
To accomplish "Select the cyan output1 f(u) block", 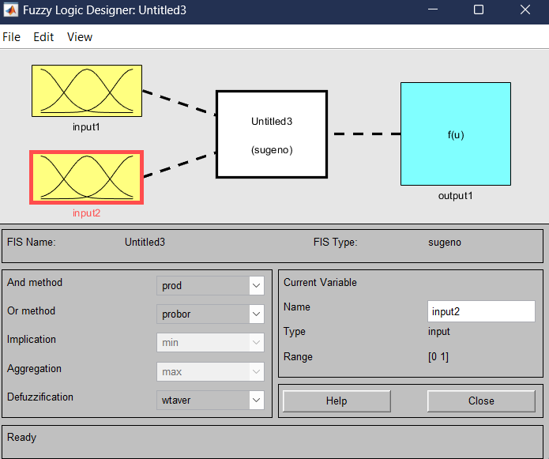I will (456, 134).
